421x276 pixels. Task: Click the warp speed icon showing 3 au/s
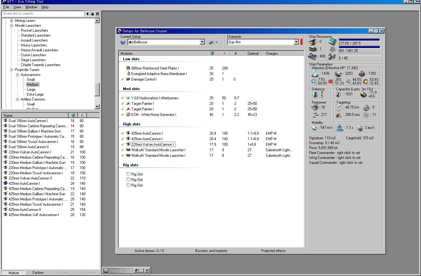point(359,128)
